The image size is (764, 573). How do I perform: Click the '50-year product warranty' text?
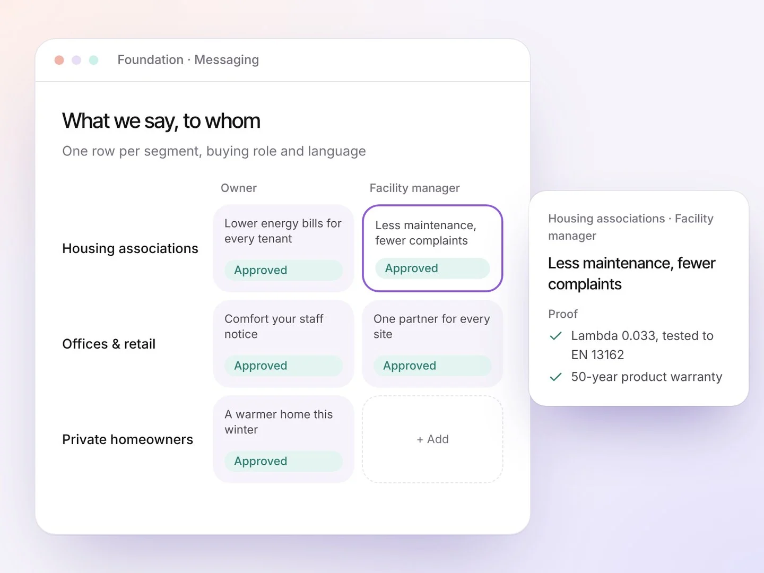pyautogui.click(x=647, y=377)
